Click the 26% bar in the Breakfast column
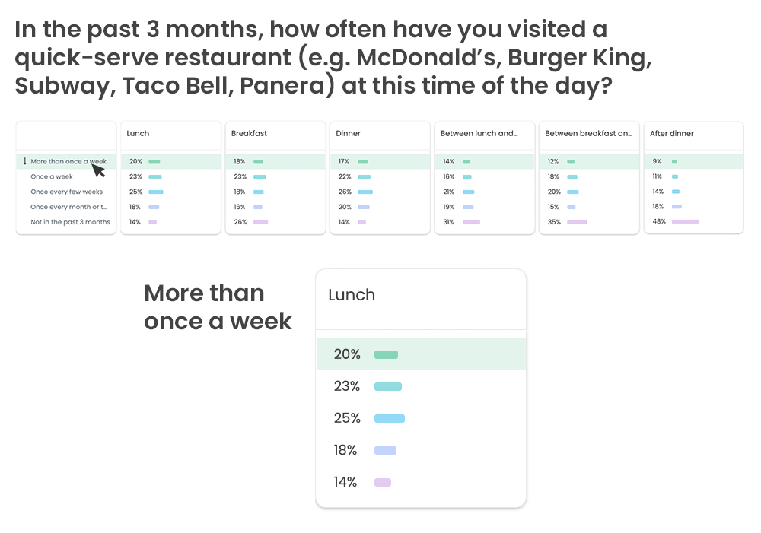 coord(260,222)
